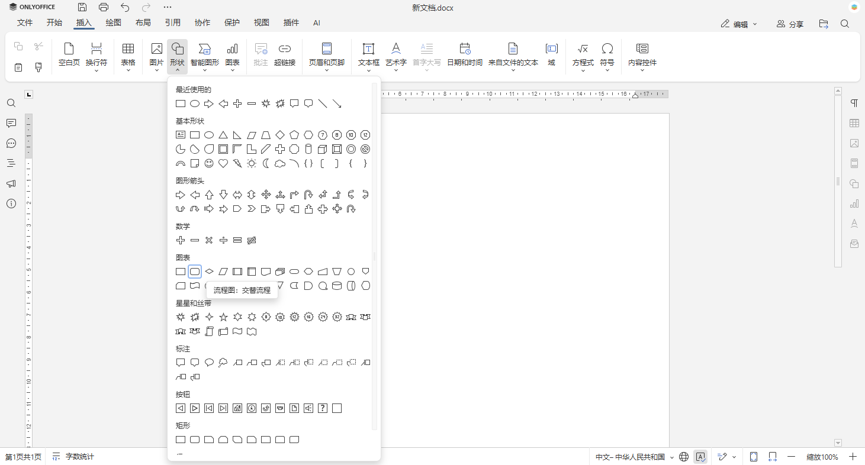The height and width of the screenshot is (465, 865).
Task: Open the comments panel in left sidebar
Action: click(11, 123)
